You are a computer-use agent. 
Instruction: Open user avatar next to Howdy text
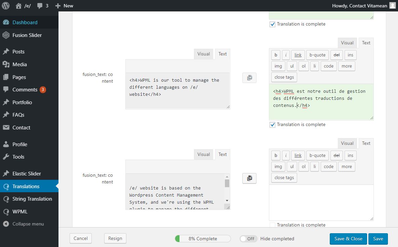[x=393, y=6]
